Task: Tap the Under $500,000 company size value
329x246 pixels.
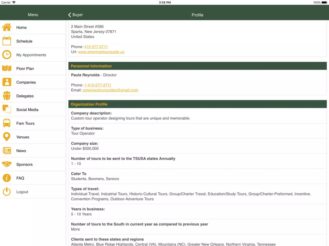Action: coord(85,148)
